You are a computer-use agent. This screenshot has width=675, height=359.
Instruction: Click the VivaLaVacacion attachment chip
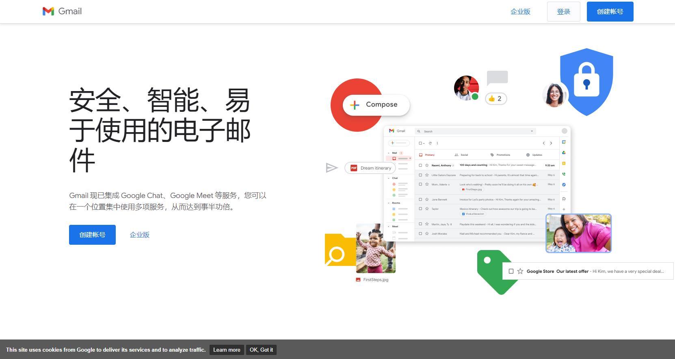[473, 214]
